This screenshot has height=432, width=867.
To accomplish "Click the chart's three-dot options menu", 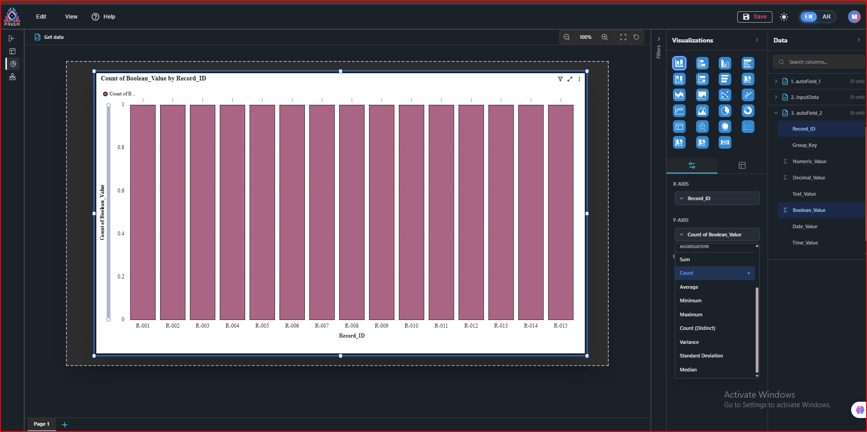I will (x=579, y=79).
